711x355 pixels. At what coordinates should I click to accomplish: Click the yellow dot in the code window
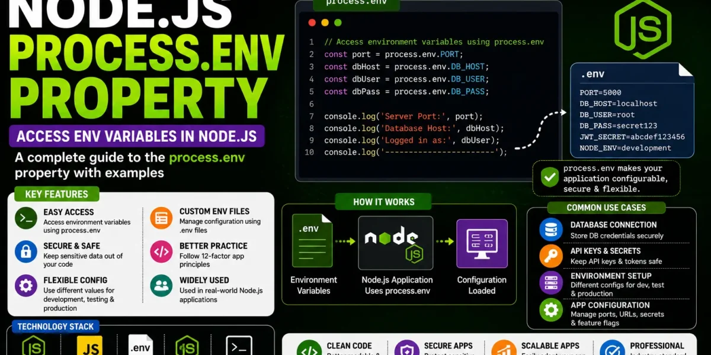(325, 22)
